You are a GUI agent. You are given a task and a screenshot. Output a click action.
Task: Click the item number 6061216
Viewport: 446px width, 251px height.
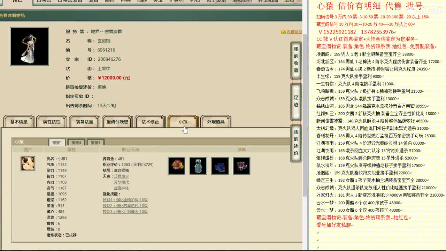pyautogui.click(x=106, y=50)
